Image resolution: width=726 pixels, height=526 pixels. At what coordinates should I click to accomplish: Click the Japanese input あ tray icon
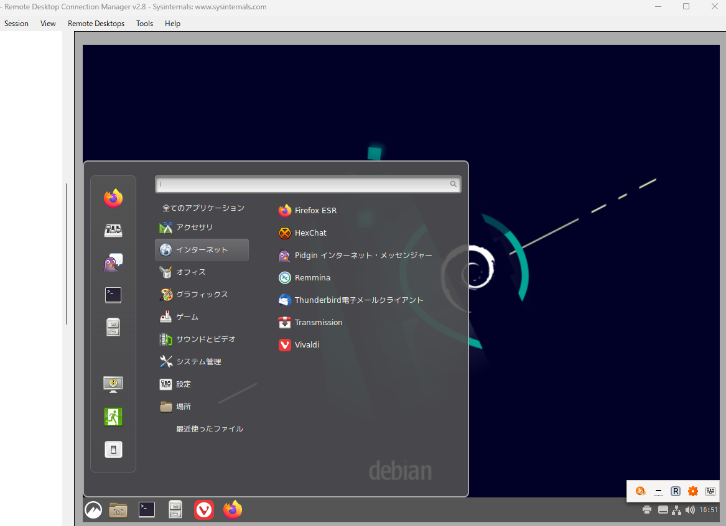coord(640,491)
